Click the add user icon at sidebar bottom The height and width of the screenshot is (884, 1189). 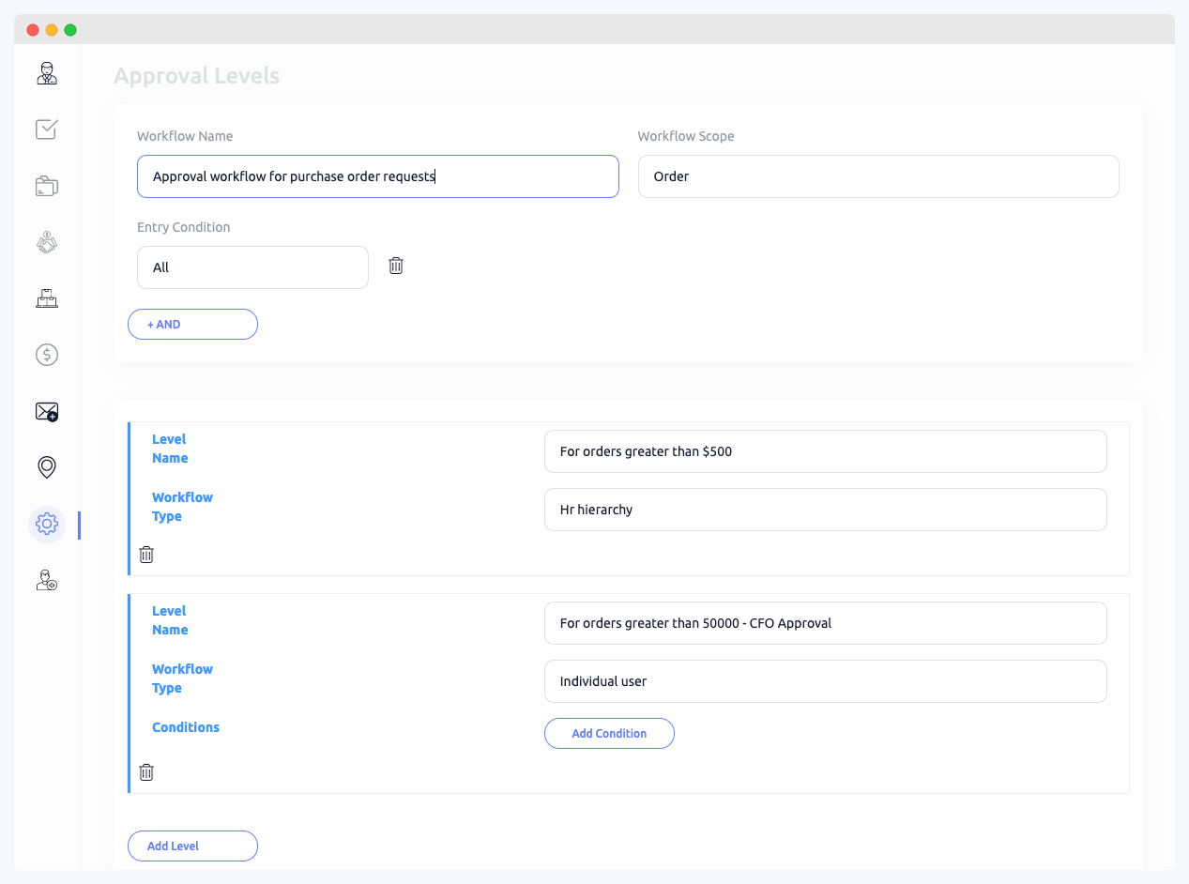coord(46,580)
